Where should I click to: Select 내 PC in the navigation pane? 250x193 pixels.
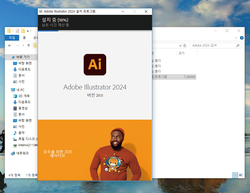click(x=20, y=90)
